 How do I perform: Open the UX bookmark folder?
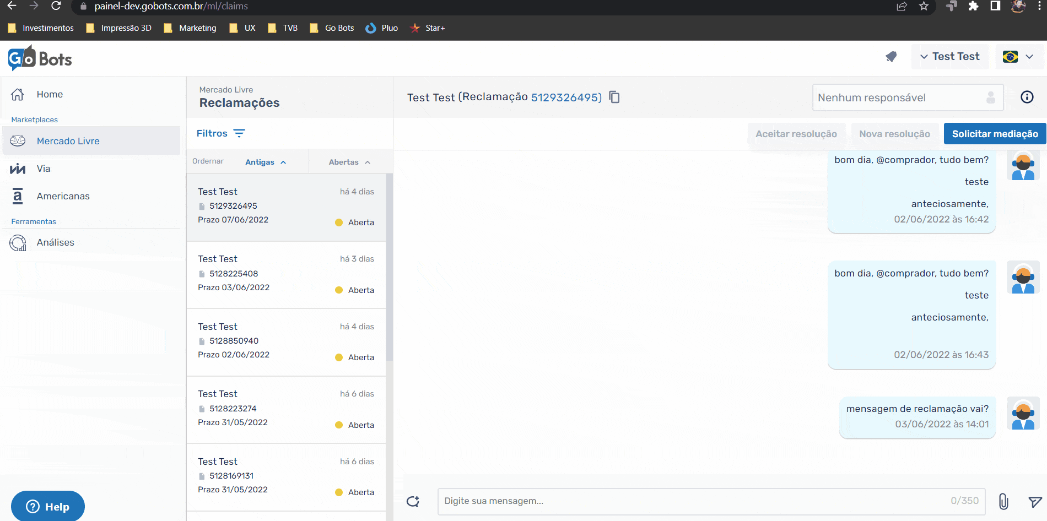(242, 28)
